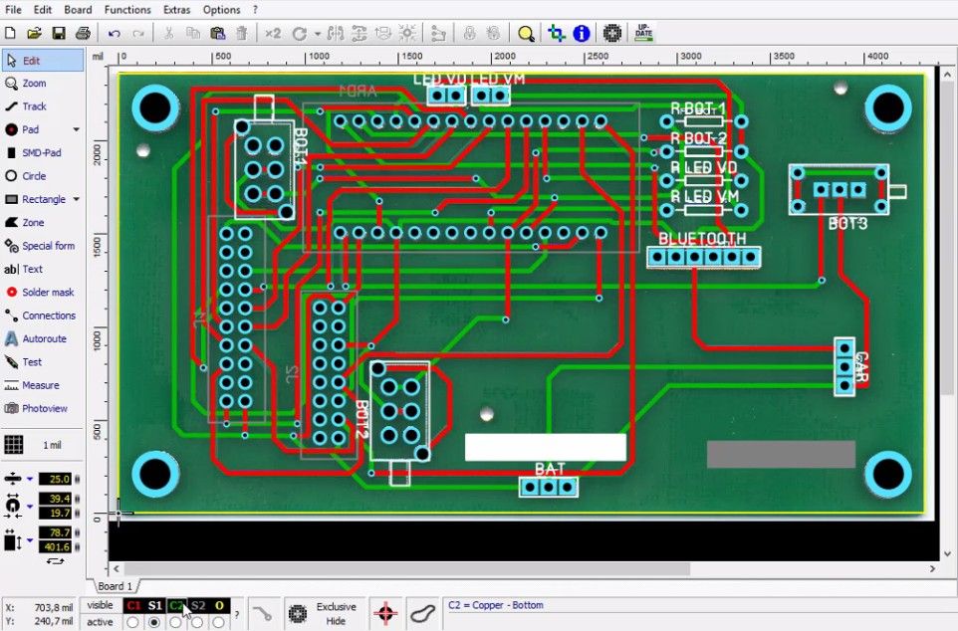
Task: Open the Functions menu
Action: click(x=127, y=10)
